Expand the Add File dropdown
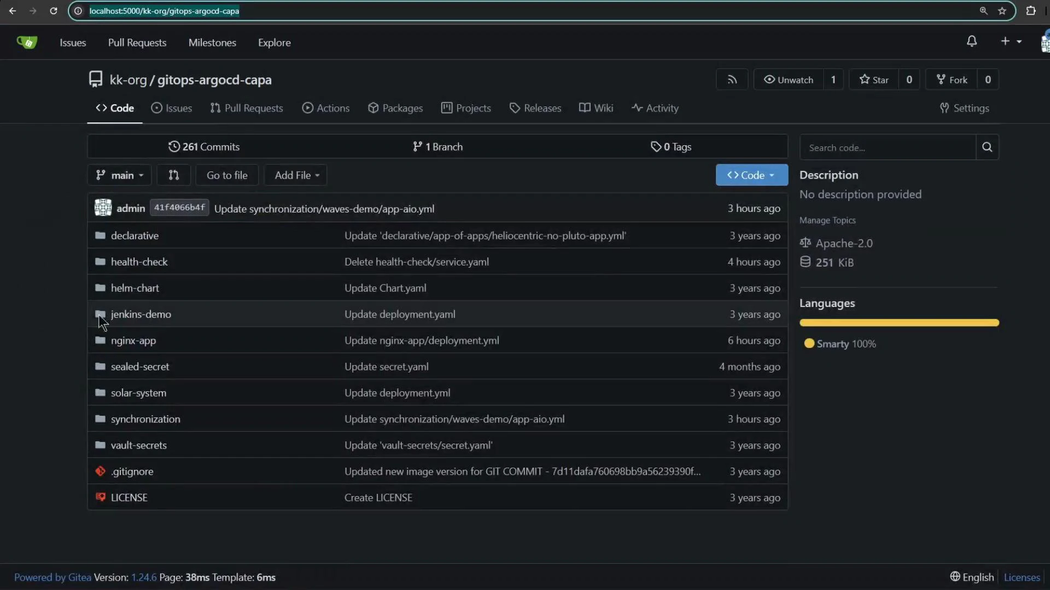1050x590 pixels. tap(295, 175)
